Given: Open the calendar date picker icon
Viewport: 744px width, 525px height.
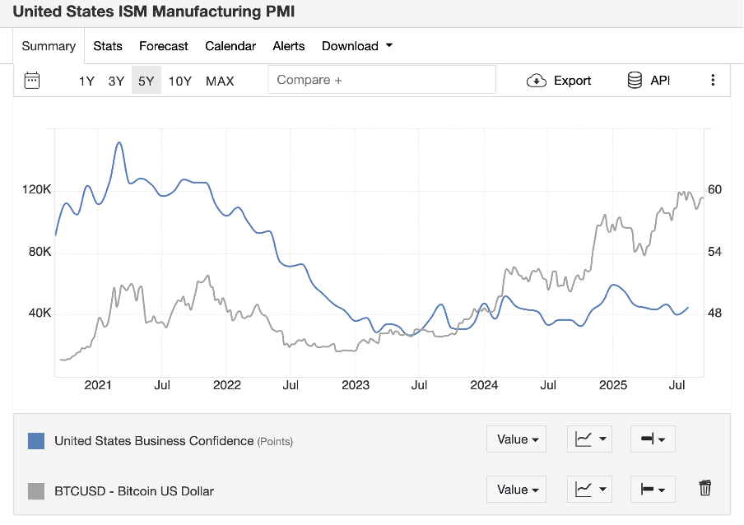Looking at the screenshot, I should pyautogui.click(x=32, y=80).
